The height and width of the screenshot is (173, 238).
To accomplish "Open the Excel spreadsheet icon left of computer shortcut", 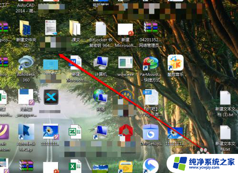I will click(75, 132).
